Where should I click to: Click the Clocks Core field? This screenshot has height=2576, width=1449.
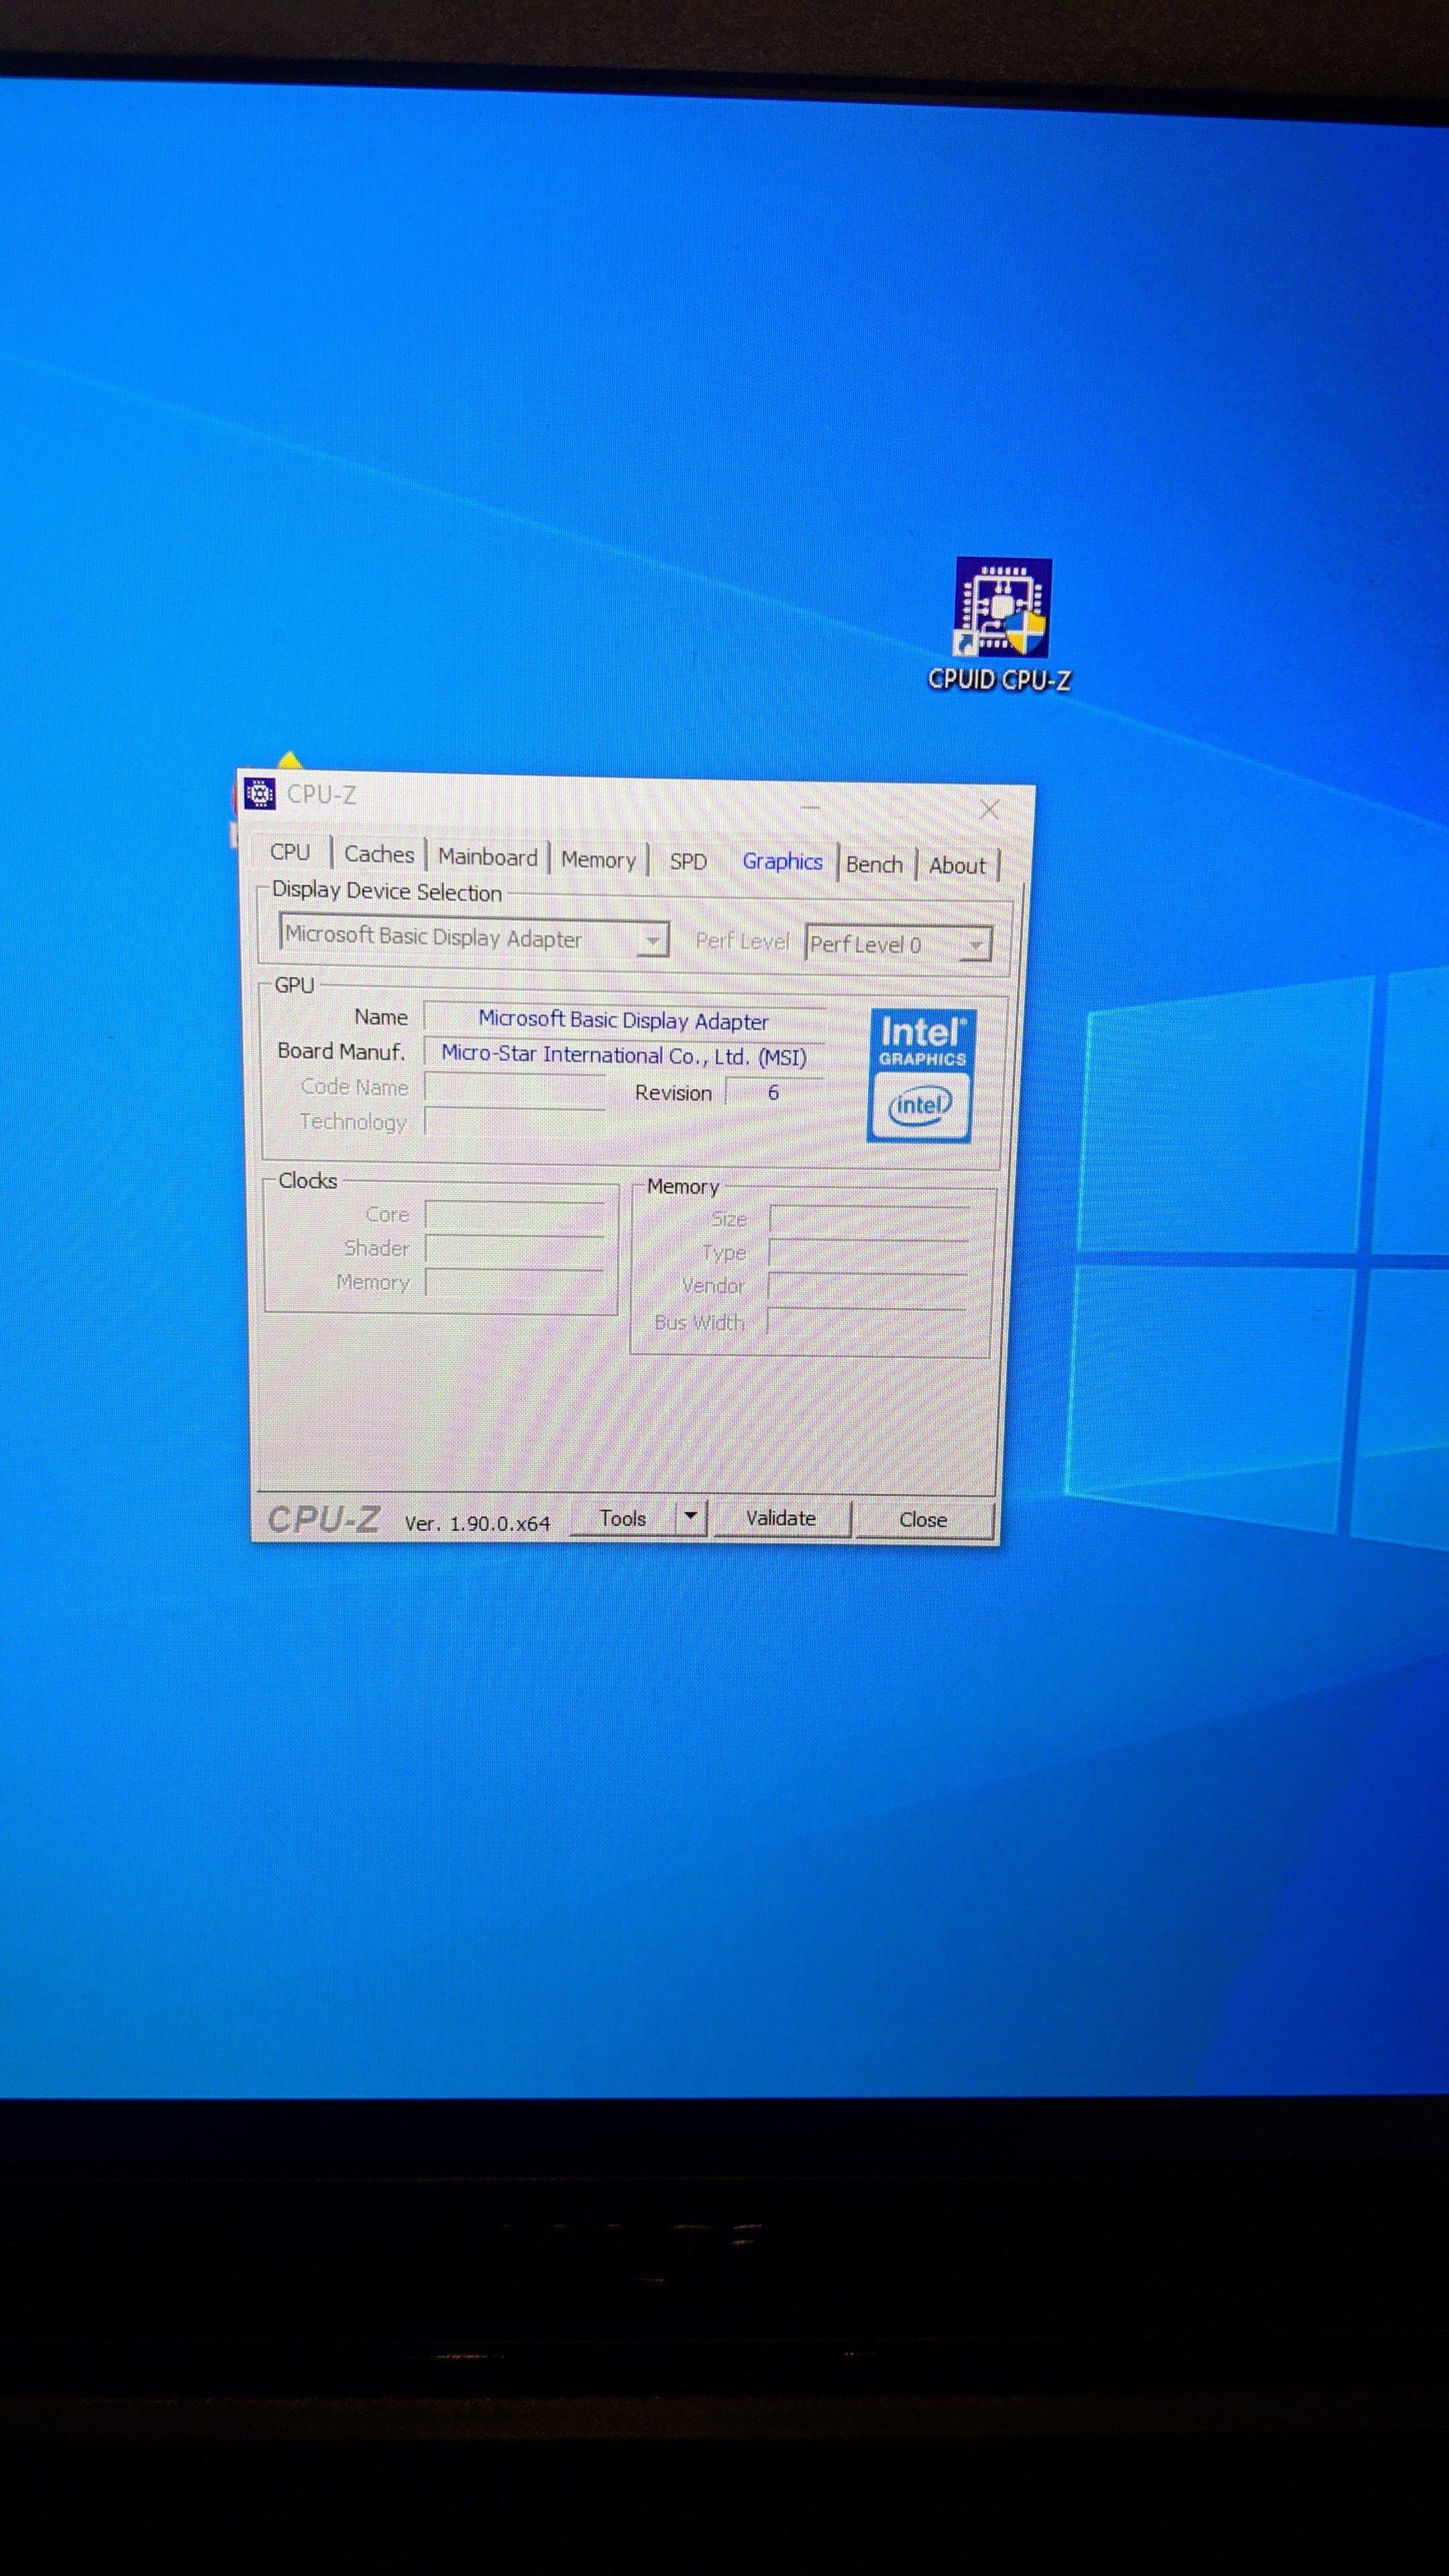coord(515,1215)
